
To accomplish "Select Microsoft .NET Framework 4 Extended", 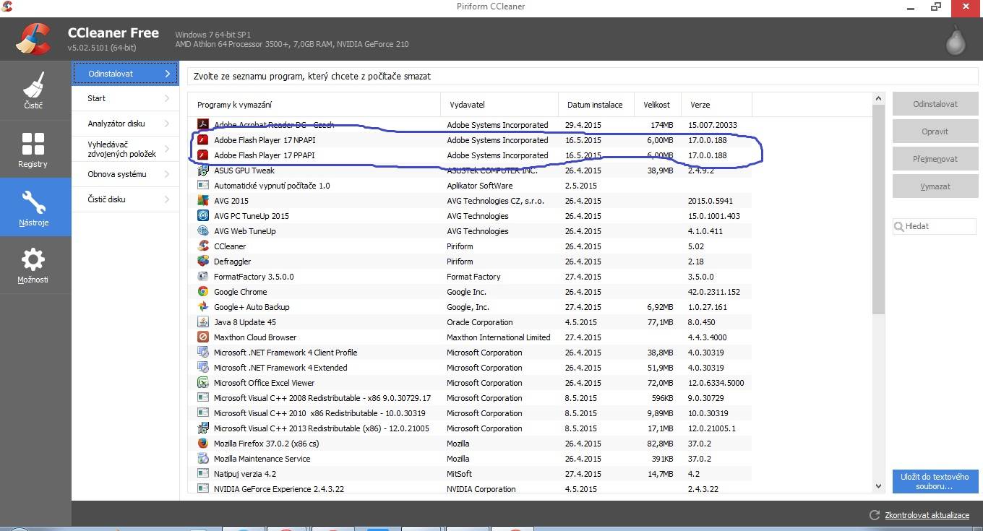I will (470, 368).
